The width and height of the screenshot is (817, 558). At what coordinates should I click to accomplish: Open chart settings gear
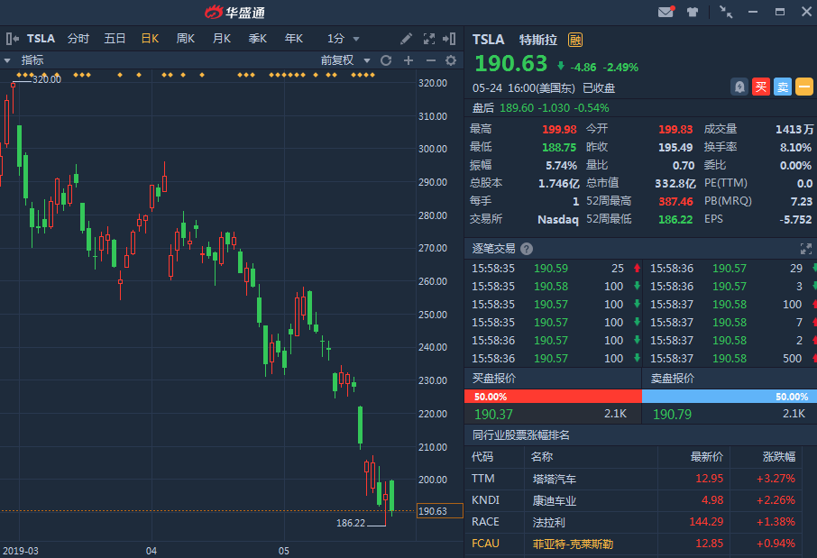451,60
